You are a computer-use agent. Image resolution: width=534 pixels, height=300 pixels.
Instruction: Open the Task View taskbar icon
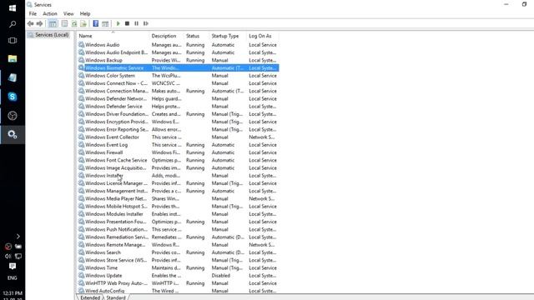(13, 41)
